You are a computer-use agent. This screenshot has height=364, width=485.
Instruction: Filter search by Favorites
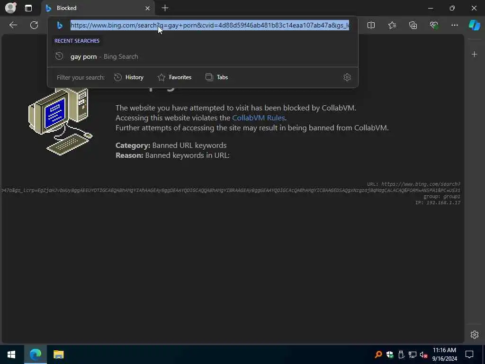(x=174, y=77)
